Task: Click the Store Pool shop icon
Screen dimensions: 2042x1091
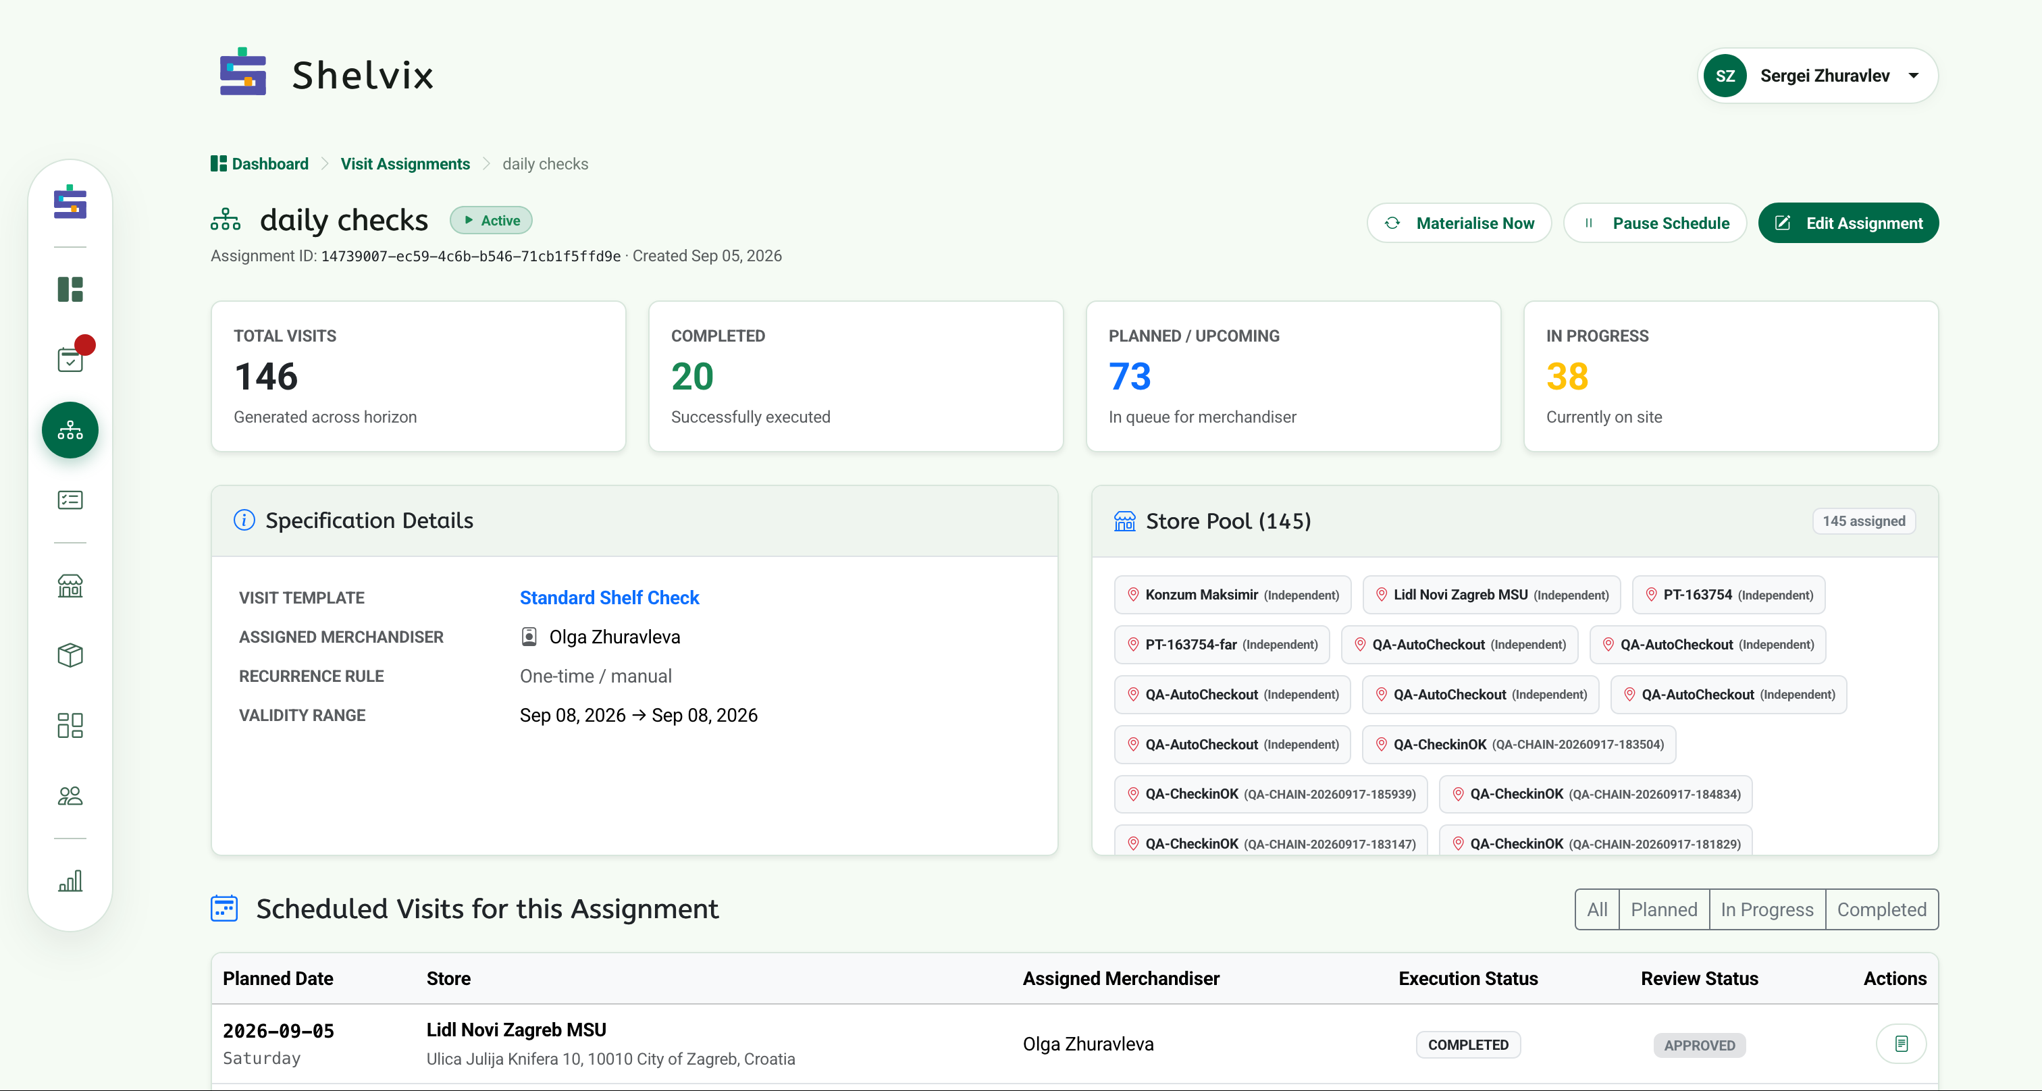Action: point(1124,521)
